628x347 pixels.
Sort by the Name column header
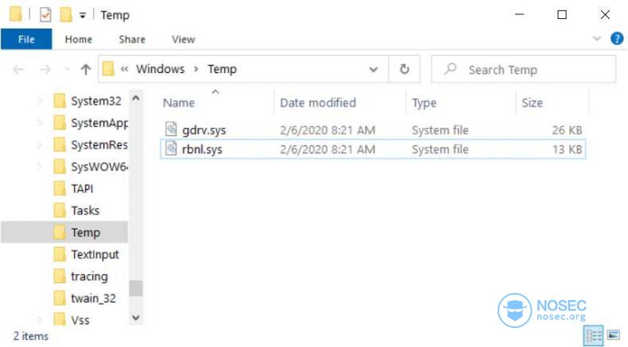tap(179, 103)
